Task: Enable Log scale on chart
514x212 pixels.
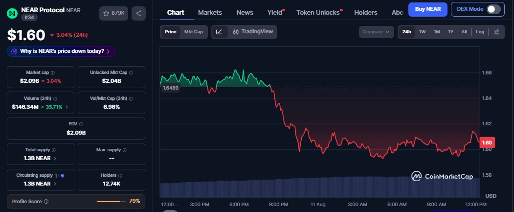Action: pyautogui.click(x=480, y=32)
